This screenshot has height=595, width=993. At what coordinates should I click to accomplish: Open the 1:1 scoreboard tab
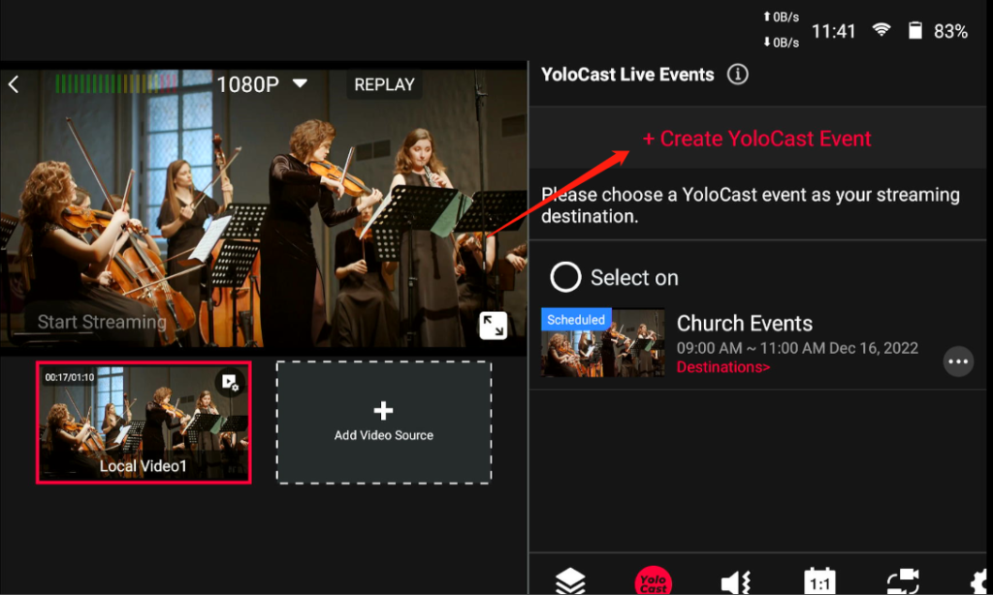tap(819, 581)
